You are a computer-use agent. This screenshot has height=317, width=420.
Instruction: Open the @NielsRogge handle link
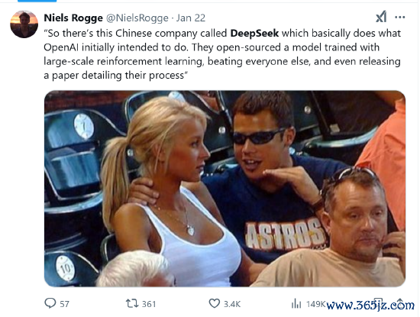(137, 18)
